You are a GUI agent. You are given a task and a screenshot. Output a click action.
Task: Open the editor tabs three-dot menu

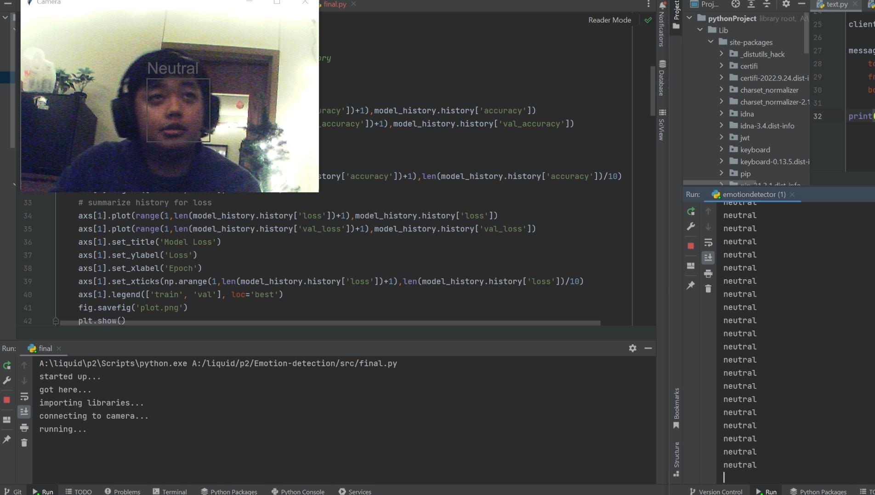click(x=648, y=4)
